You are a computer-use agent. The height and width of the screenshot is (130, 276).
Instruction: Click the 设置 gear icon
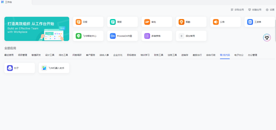267,10
